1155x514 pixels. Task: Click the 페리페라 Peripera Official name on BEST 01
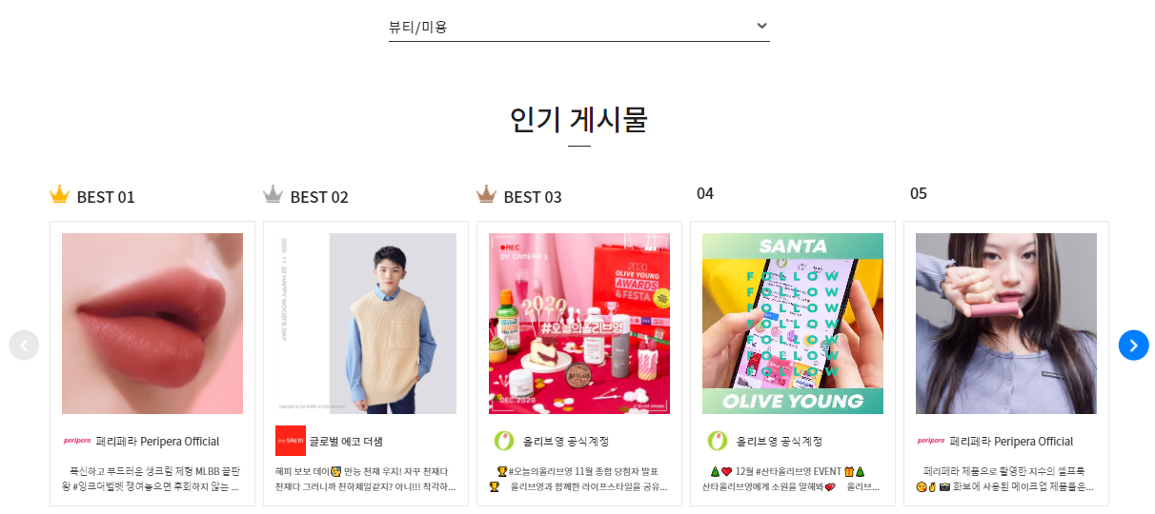tap(157, 442)
